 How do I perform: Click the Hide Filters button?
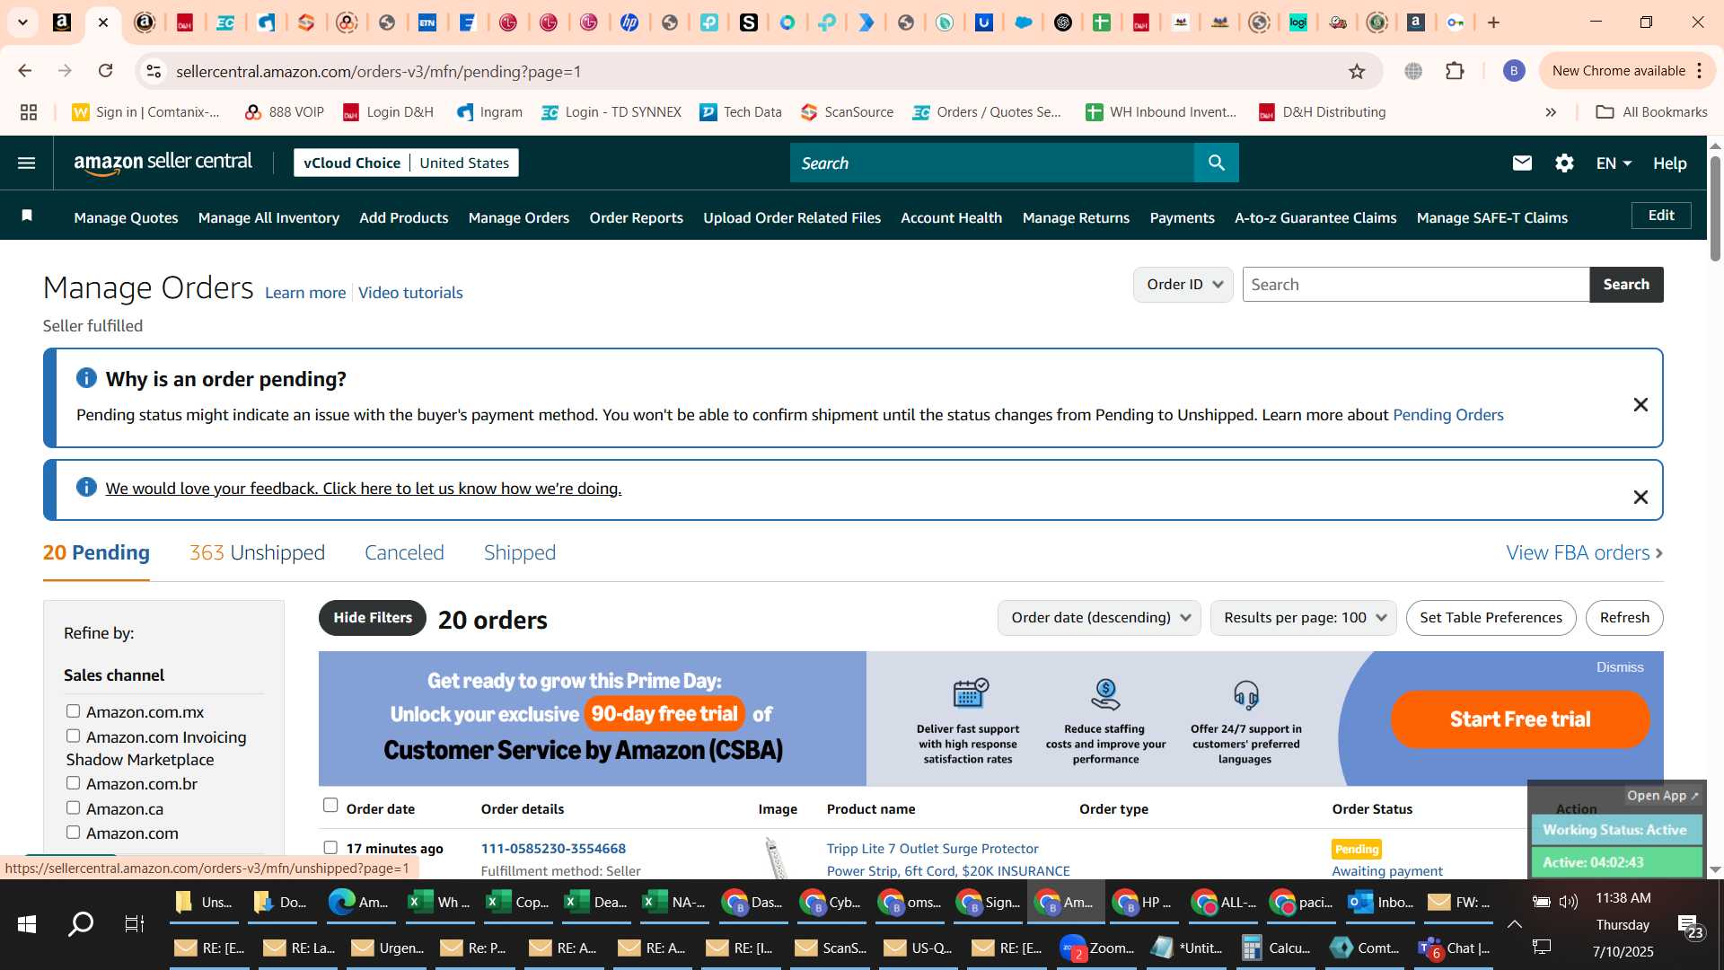(x=373, y=618)
